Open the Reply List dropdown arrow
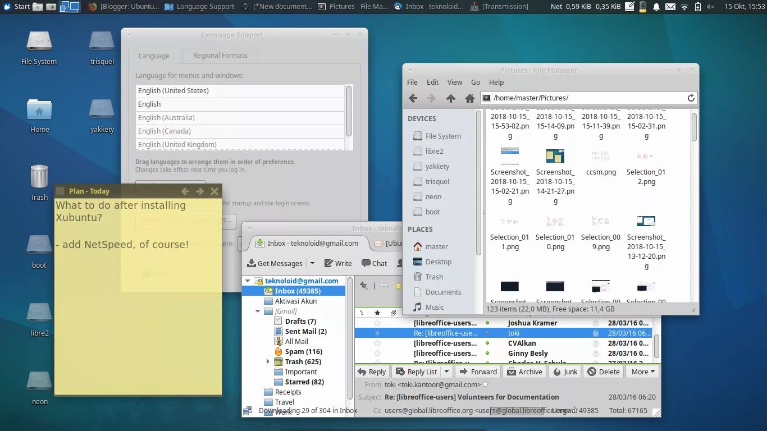Viewport: 767px width, 431px height. coord(446,372)
